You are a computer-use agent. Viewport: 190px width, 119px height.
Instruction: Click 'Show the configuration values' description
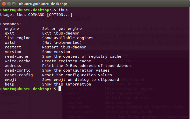76,70
